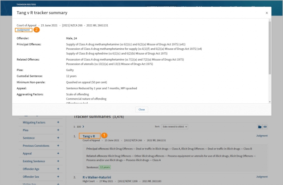Click the copy link icon

tap(265, 127)
